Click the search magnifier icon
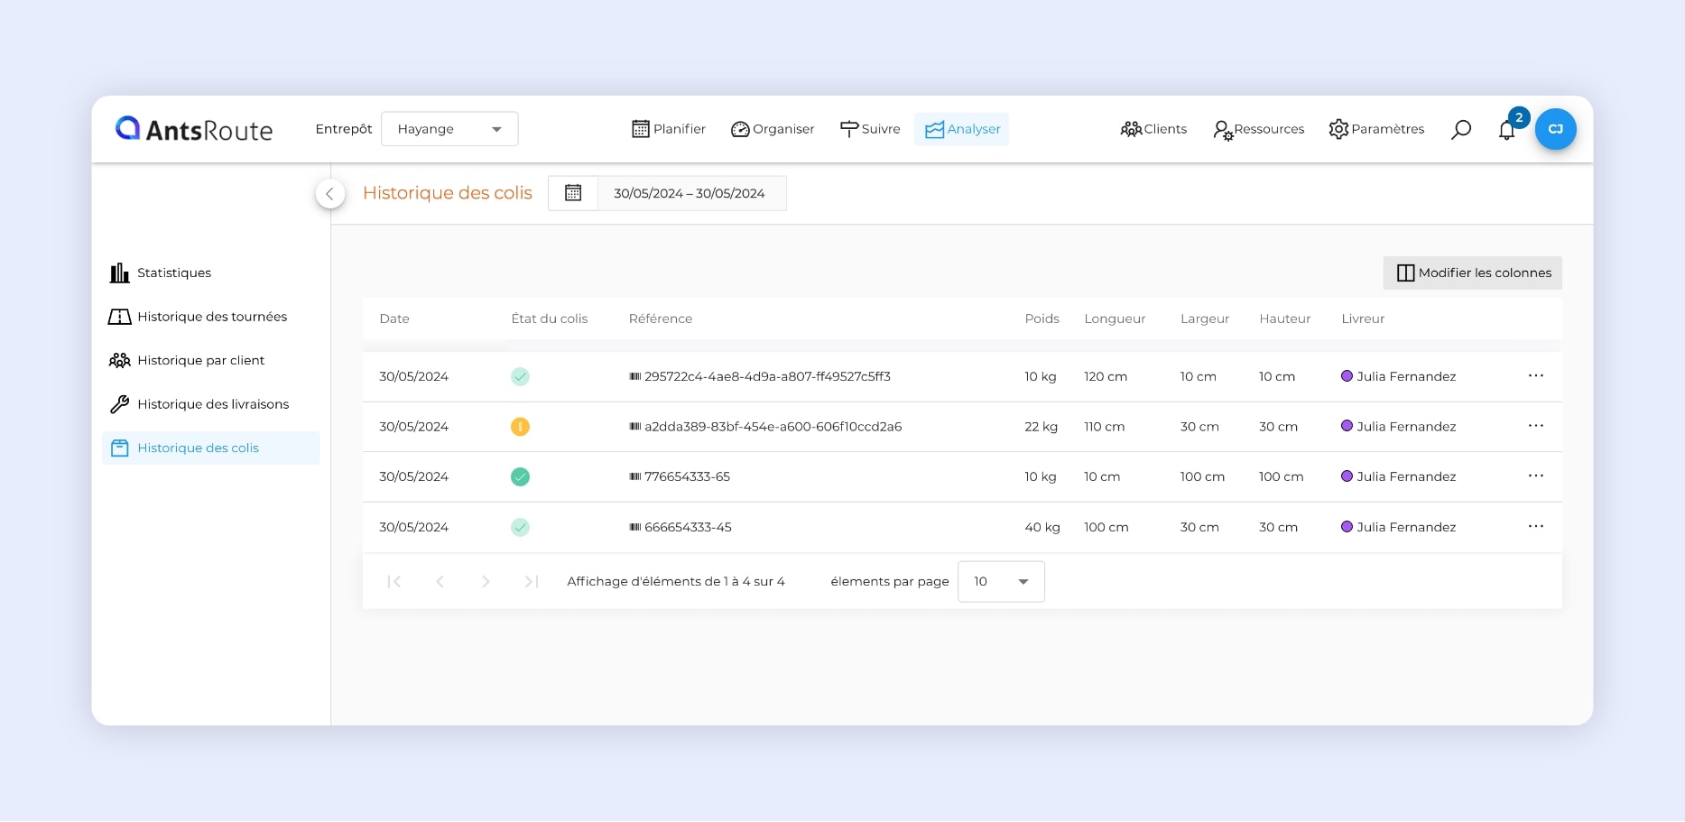 point(1460,130)
